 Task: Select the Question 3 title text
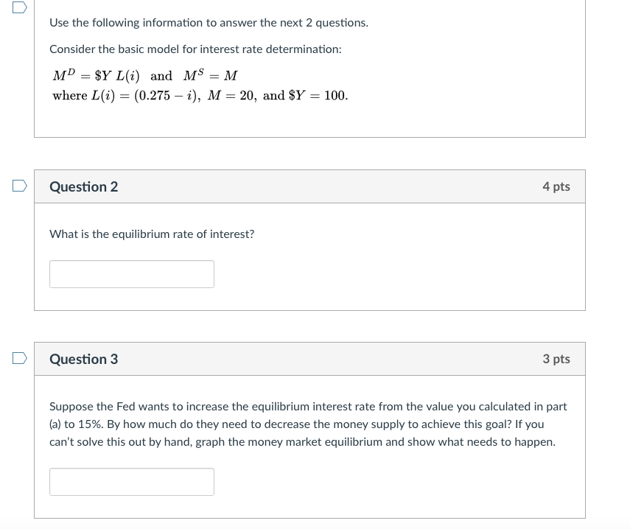tap(83, 359)
